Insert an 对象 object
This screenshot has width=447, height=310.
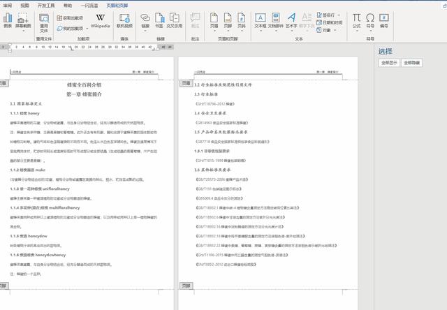[x=324, y=30]
